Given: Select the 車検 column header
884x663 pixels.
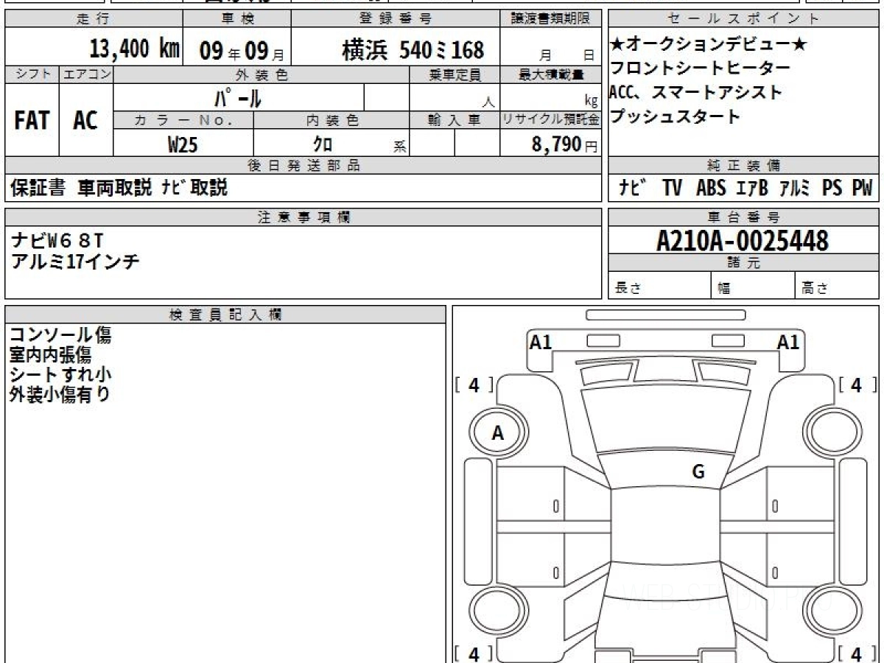Looking at the screenshot, I should click(237, 19).
